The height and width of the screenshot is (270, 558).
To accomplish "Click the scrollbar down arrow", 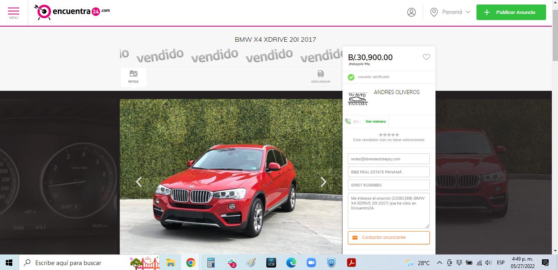I will pyautogui.click(x=555, y=251).
